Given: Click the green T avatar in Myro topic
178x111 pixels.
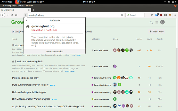Looking at the screenshot, I should pos(119,84).
